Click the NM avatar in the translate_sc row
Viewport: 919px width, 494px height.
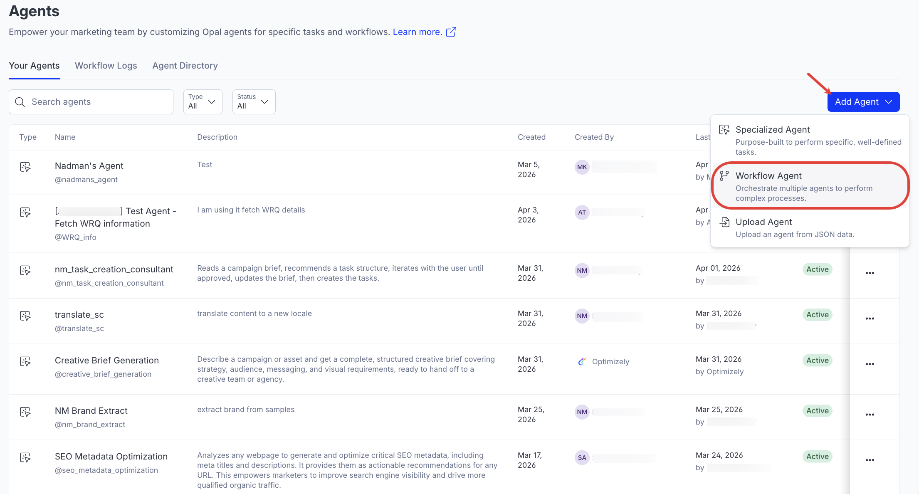click(x=582, y=316)
